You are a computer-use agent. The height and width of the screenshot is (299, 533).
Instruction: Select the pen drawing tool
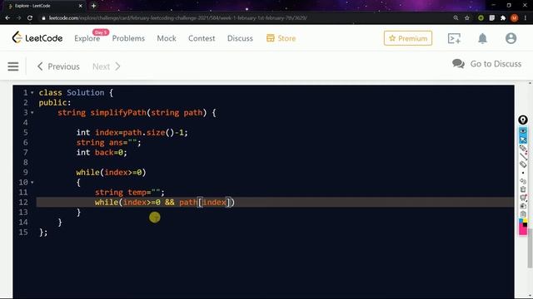click(523, 148)
